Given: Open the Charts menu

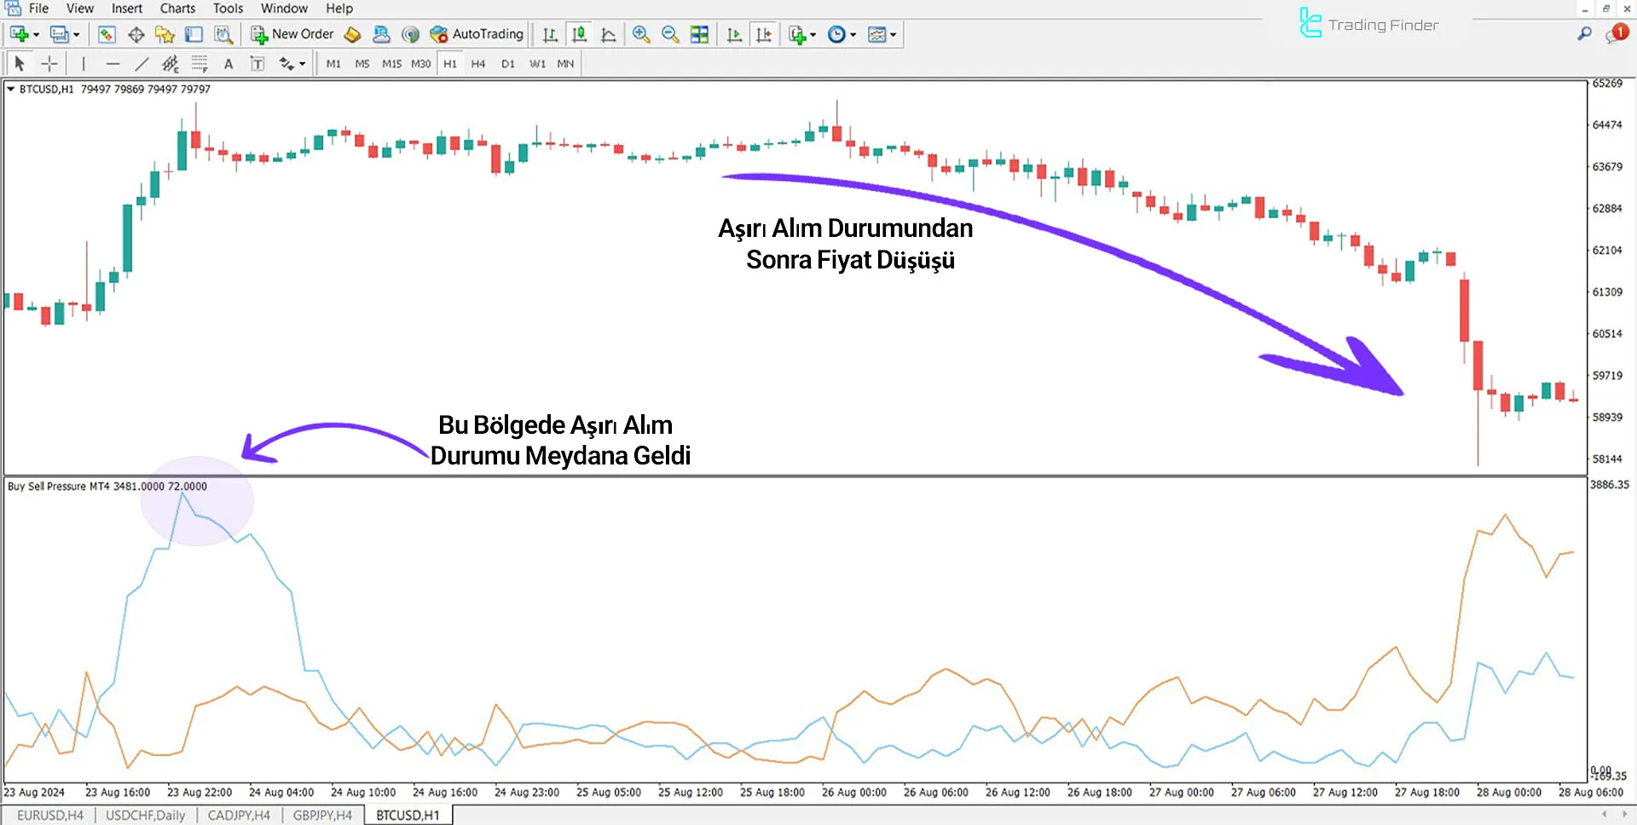Looking at the screenshot, I should pos(177,9).
